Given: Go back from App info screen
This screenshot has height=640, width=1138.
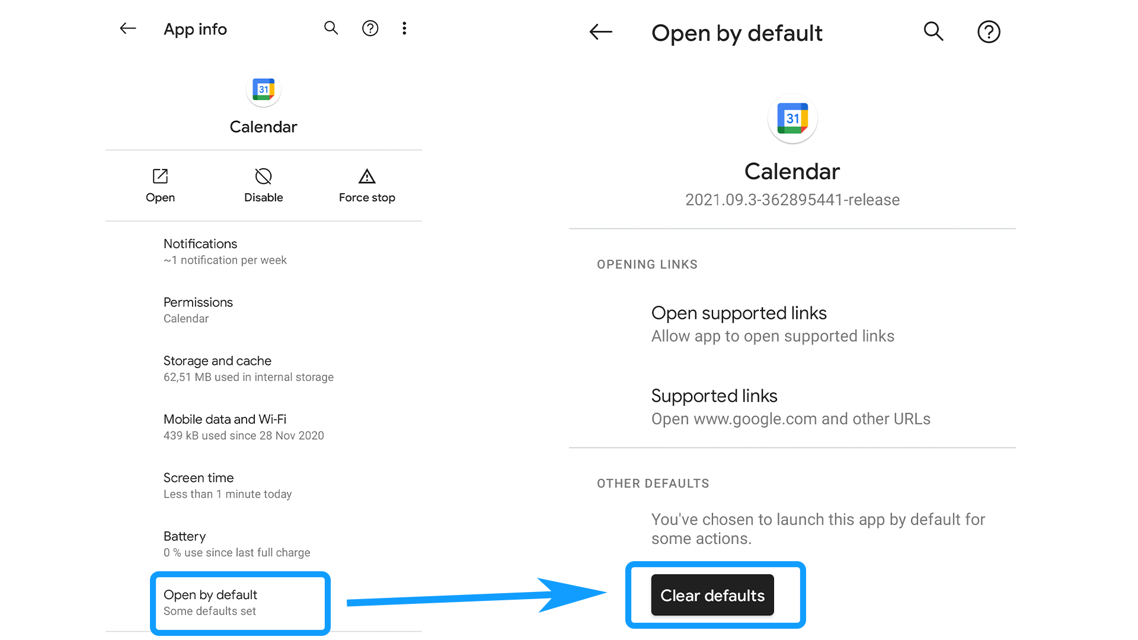Looking at the screenshot, I should tap(128, 28).
